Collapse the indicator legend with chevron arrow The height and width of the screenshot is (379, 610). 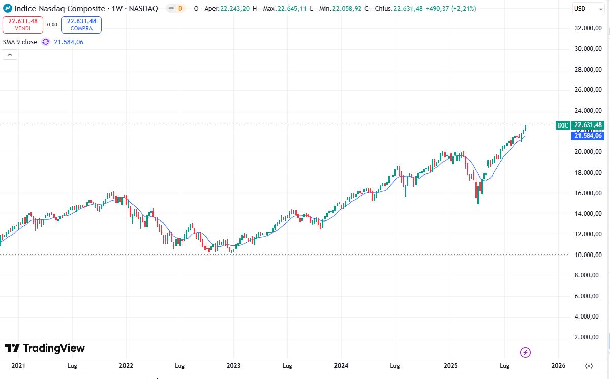[x=10, y=55]
